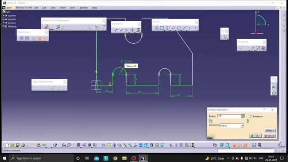Select the Axis tool in Profile toolbar
288x162 pixels.
point(190,28)
